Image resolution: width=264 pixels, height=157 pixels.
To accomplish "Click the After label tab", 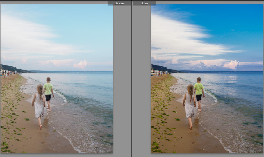I will tap(144, 3).
